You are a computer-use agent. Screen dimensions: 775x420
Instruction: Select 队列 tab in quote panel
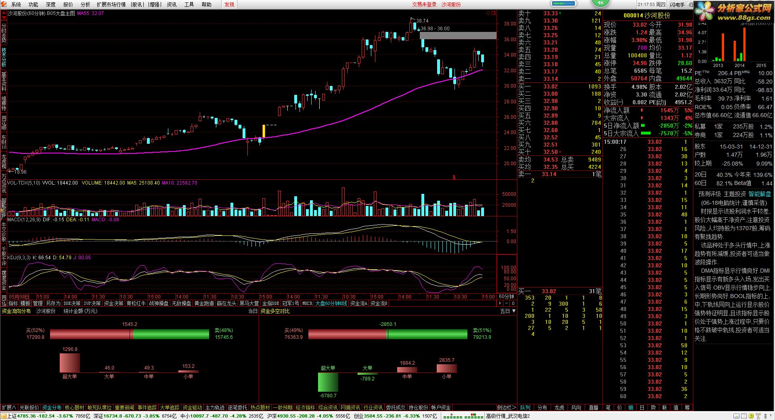tap(525, 407)
